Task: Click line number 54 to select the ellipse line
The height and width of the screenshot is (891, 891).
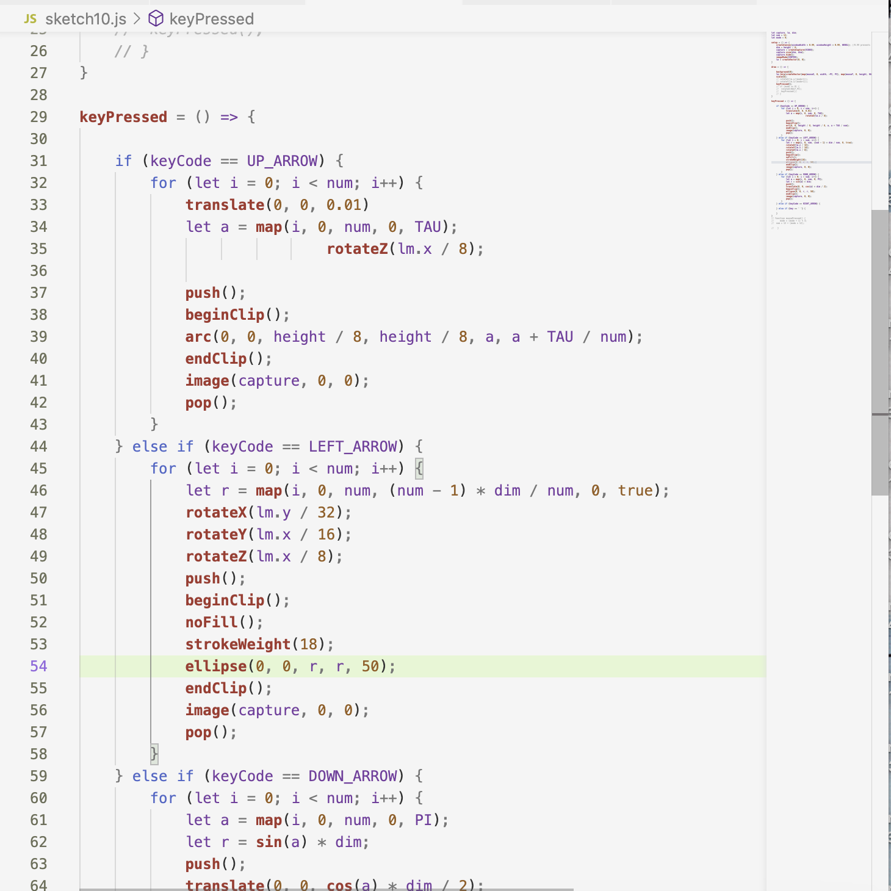Action: point(38,666)
